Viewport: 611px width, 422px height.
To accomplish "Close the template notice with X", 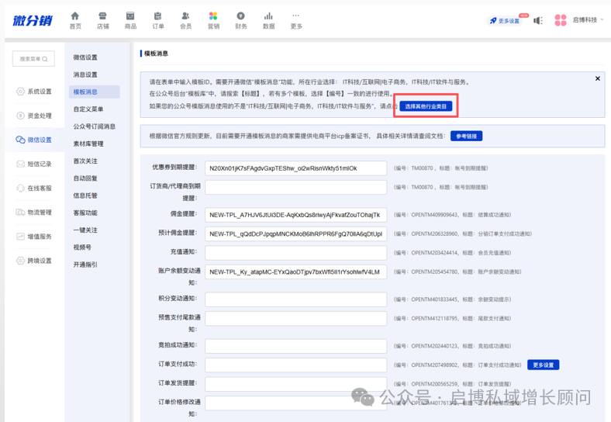I will point(597,79).
